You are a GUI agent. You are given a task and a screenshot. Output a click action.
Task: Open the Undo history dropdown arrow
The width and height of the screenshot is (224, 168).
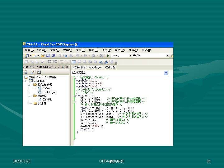pos(81,56)
